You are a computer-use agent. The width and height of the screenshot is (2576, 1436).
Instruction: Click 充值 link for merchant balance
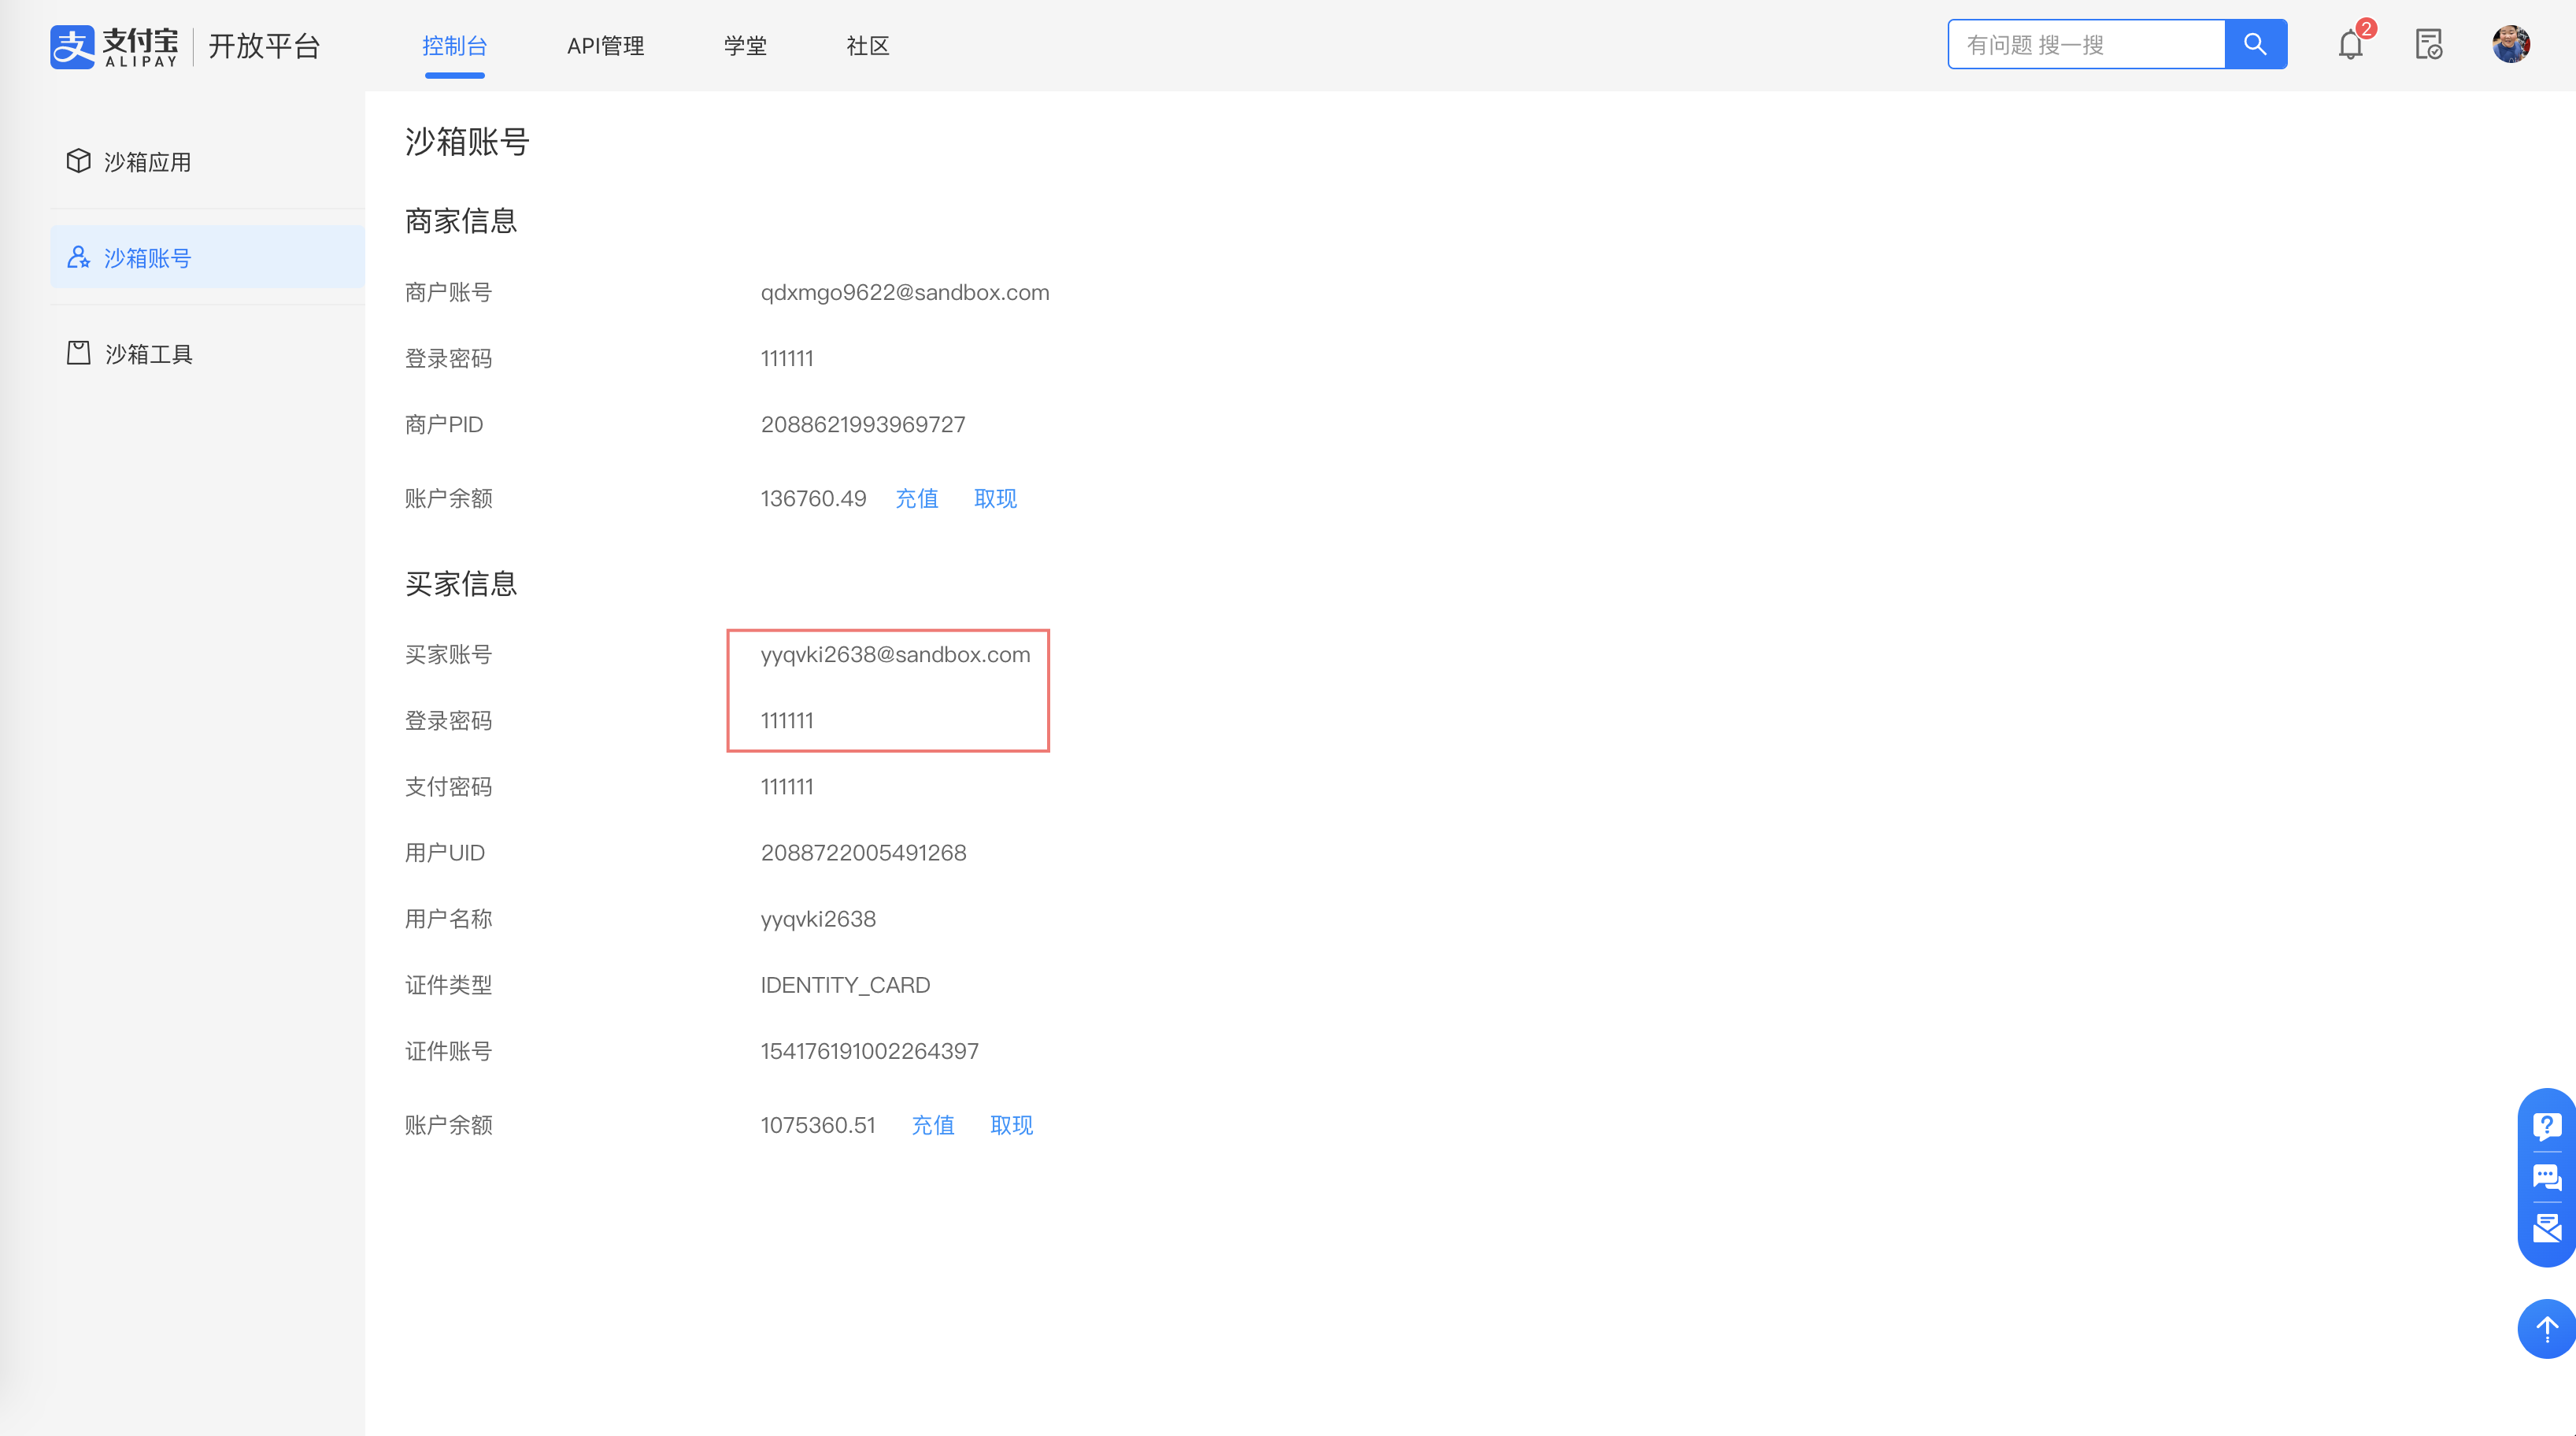coord(916,498)
